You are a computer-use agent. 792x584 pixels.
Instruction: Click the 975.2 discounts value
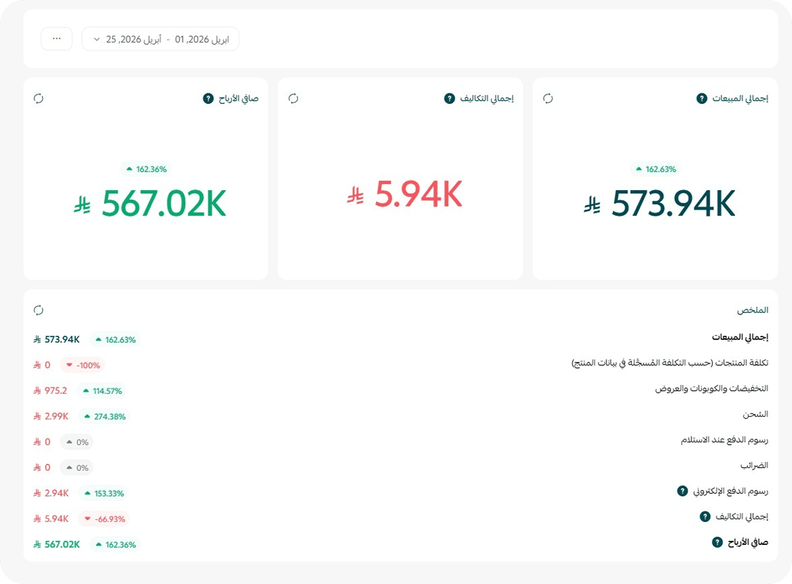click(x=50, y=391)
